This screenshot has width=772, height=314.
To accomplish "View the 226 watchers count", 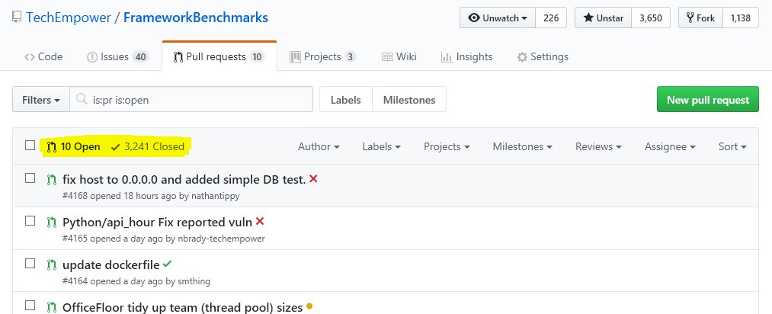I will click(551, 18).
